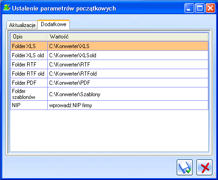This screenshot has width=218, height=180.
Task: Click the value C:\Konwerter\RTF
Action: (128, 65)
